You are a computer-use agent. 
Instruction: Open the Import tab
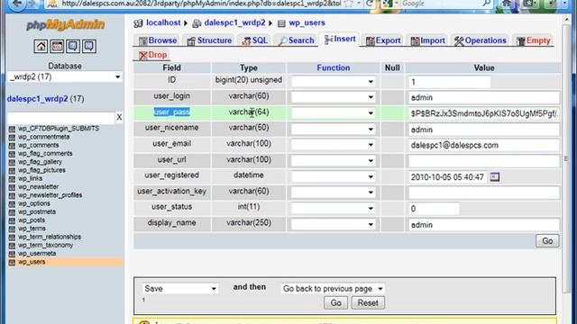tap(427, 40)
